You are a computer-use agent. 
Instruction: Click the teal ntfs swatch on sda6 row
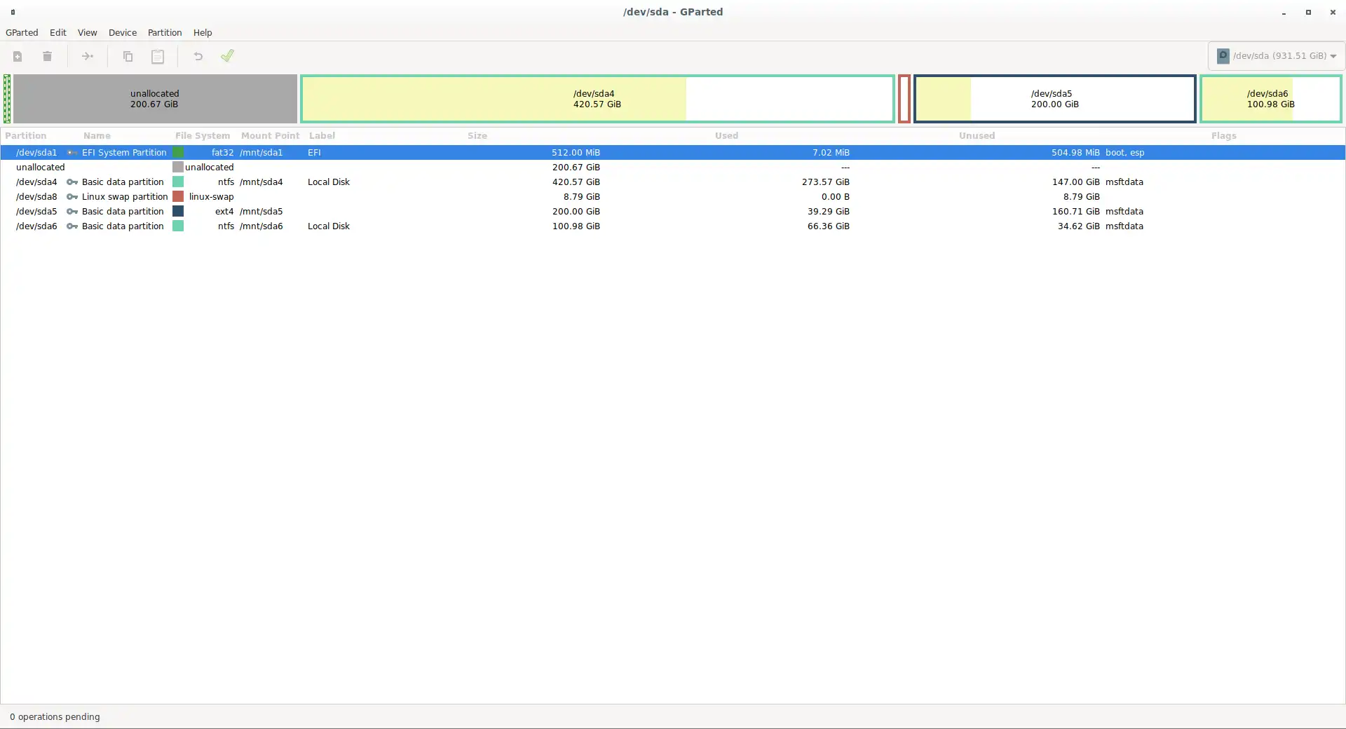tap(178, 226)
